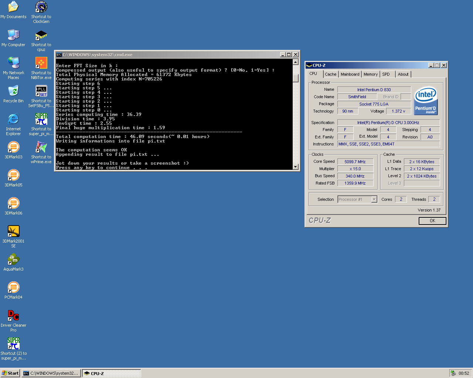Click the Total computation time line in cmd
This screenshot has height=378, width=473.
click(x=133, y=137)
